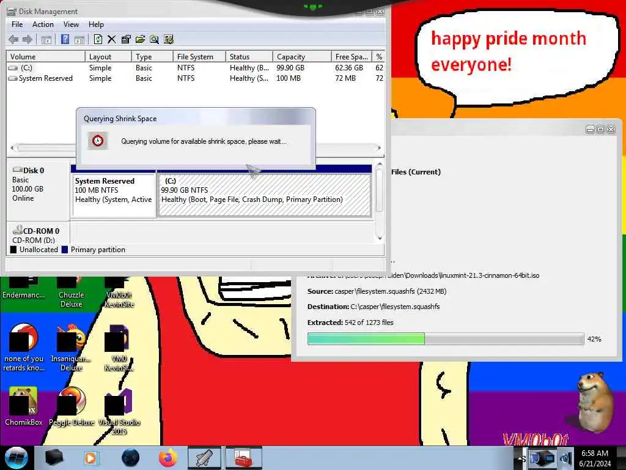Sort by the Volume column header
The width and height of the screenshot is (626, 470).
[45, 57]
